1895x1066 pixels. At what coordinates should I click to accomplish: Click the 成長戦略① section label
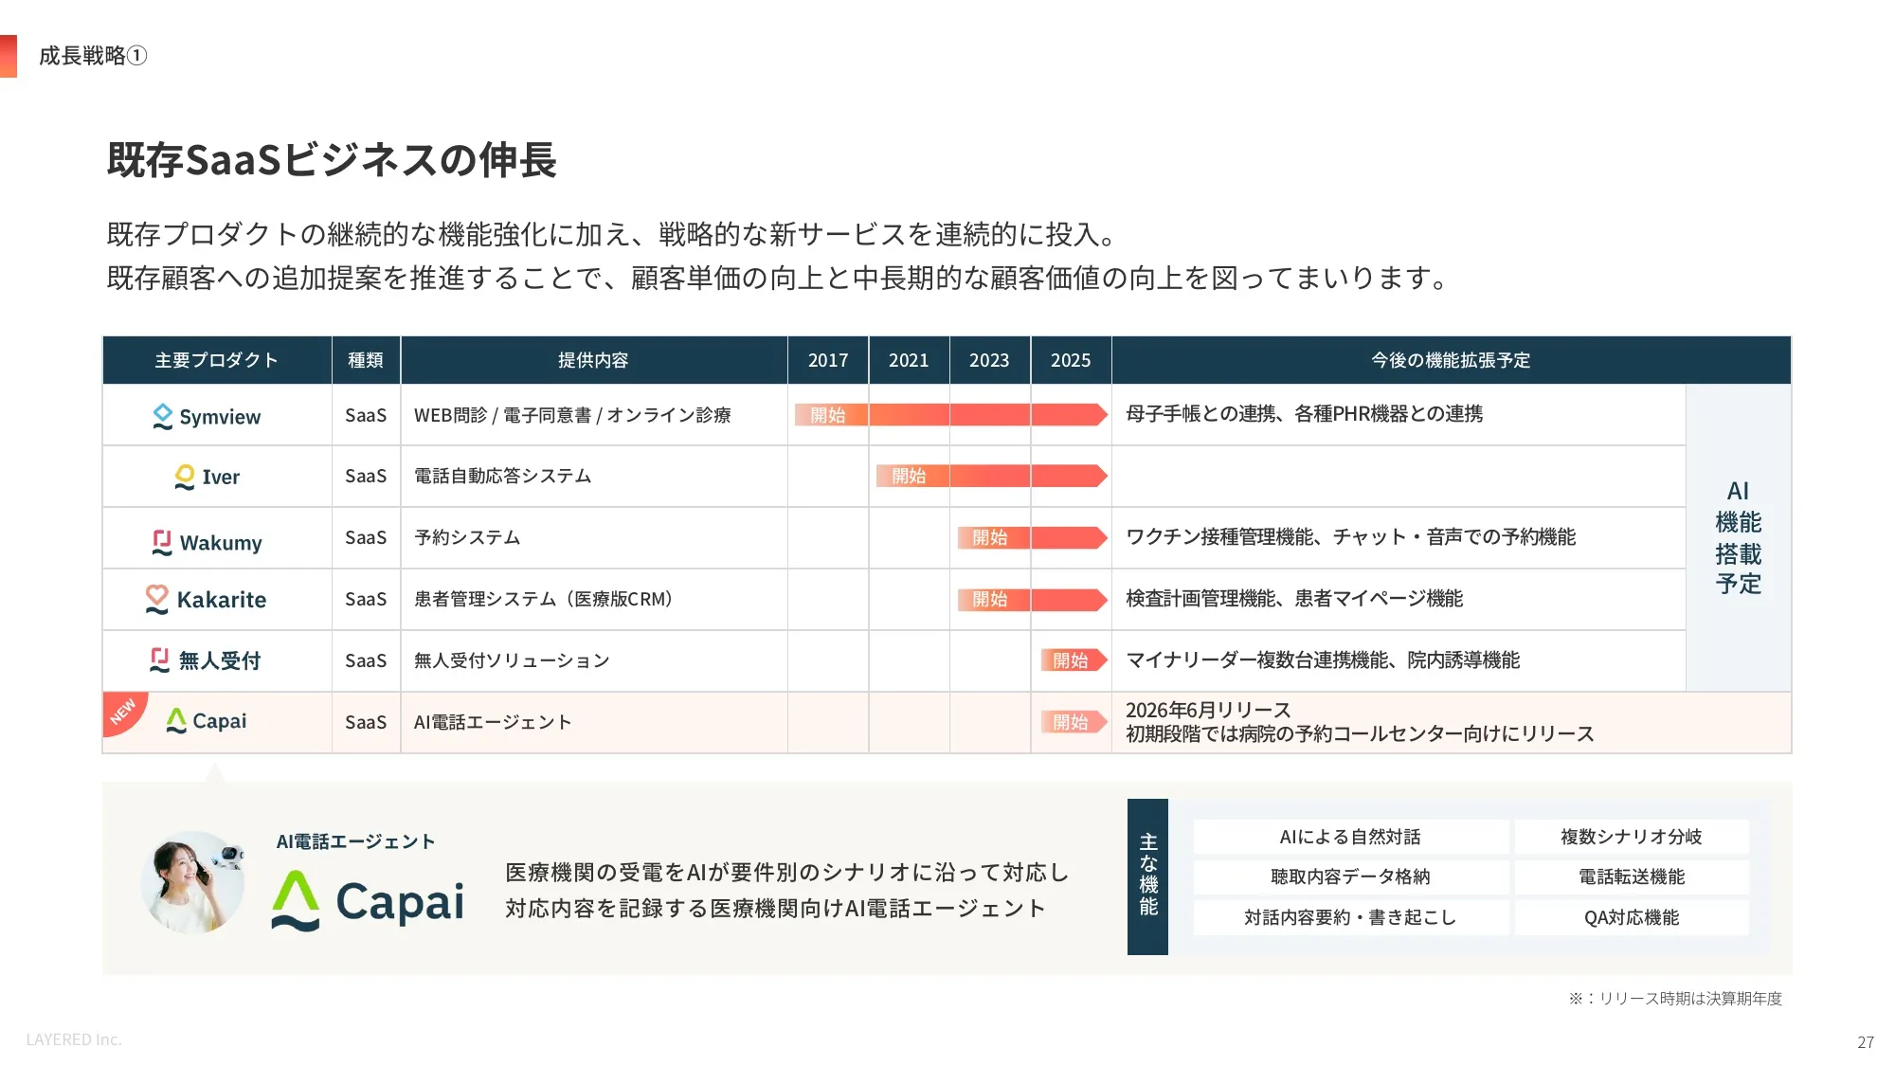93,56
